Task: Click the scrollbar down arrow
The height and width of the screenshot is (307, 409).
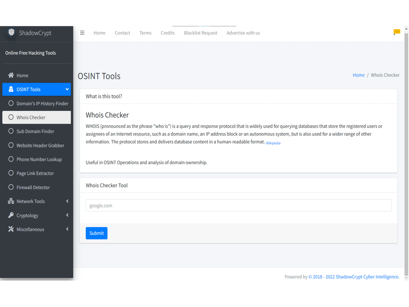Action: click(407, 278)
